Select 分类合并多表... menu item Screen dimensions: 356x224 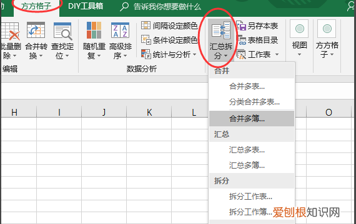click(x=252, y=102)
